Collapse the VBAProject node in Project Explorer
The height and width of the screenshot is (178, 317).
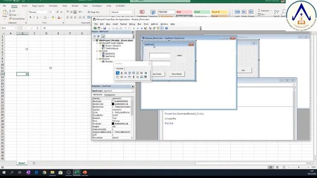[x=94, y=41]
